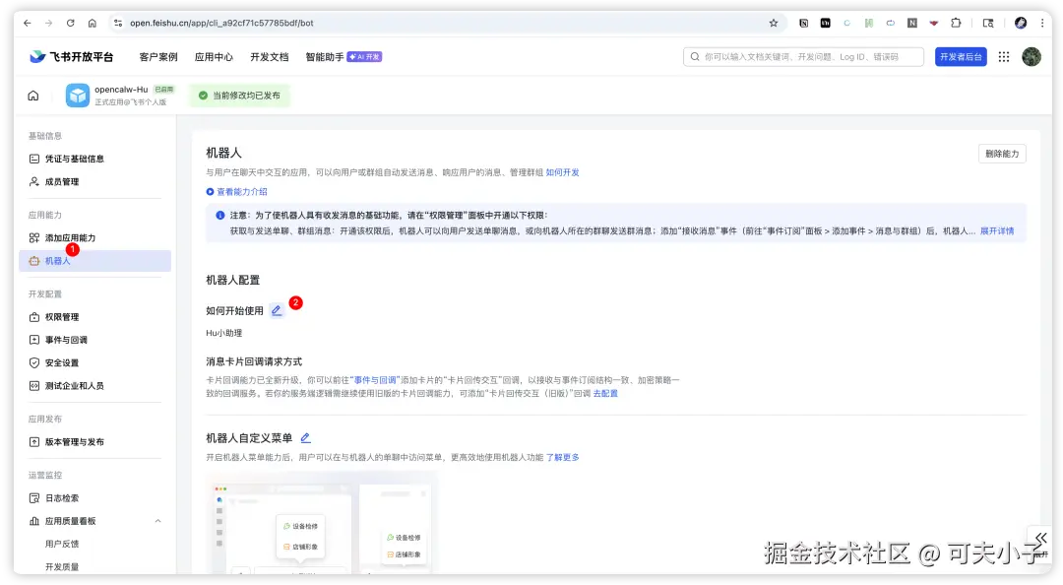Focus the documentation search field

point(807,57)
